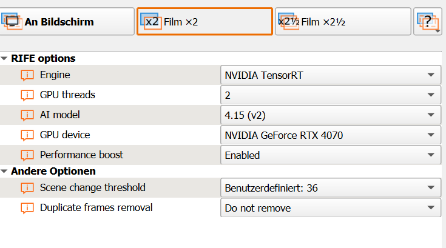Viewport: 446px width, 248px height.
Task: Collapse the RIFE options section
Action: point(5,59)
